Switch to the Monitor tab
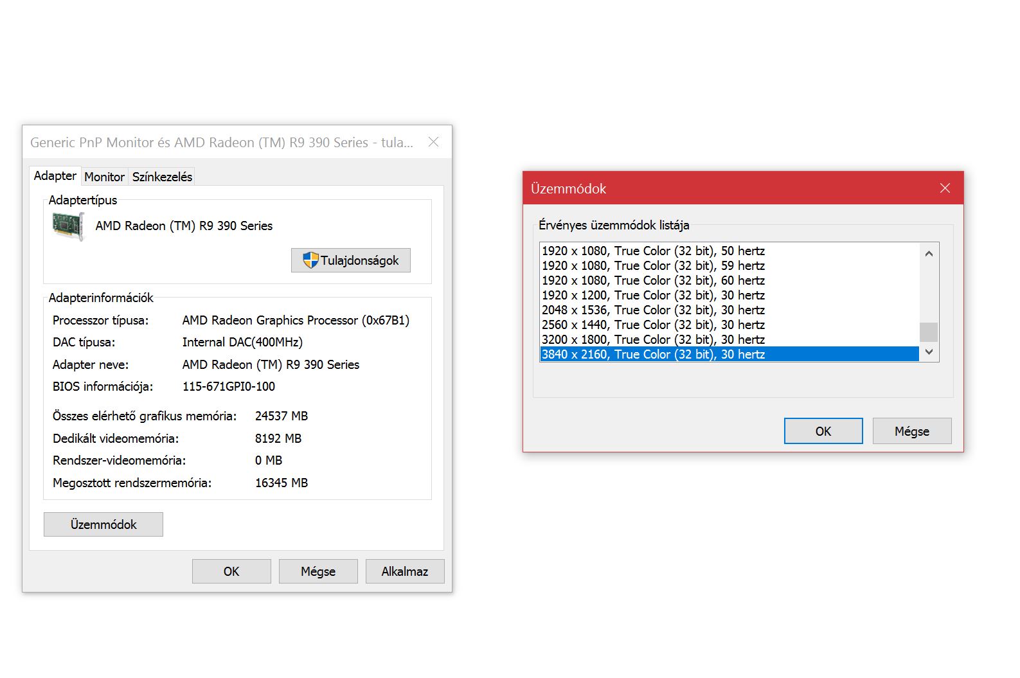 click(104, 177)
